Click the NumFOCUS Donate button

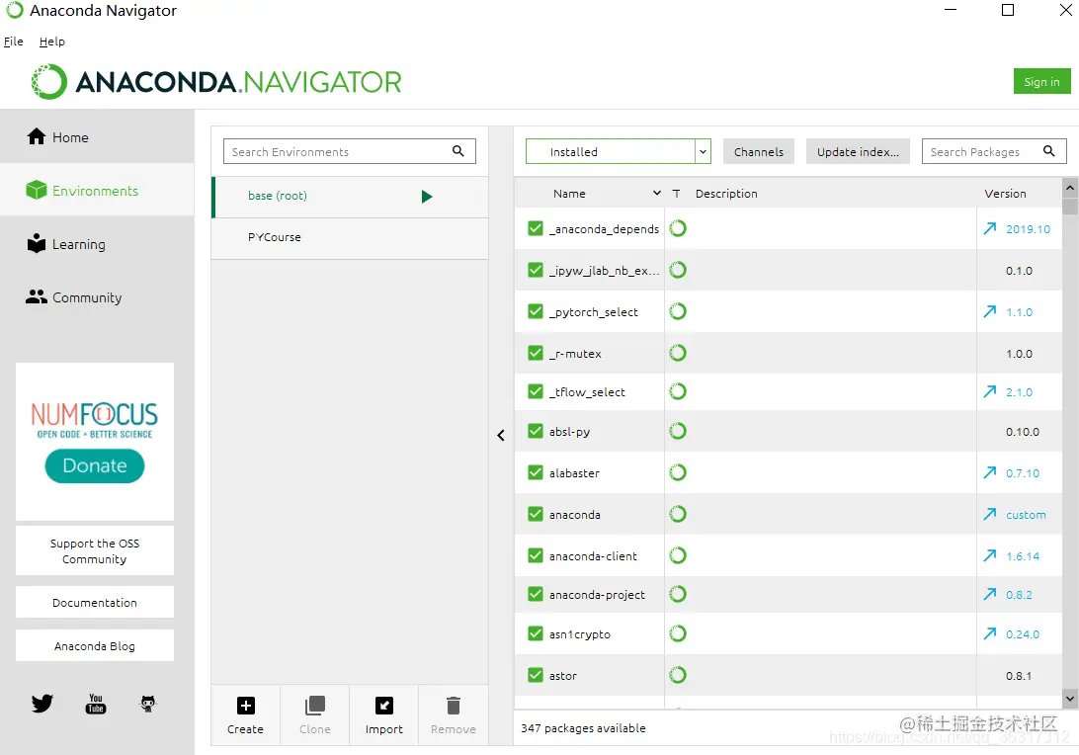coord(95,465)
